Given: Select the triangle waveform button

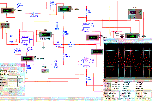Looking at the screenshot, I should click(11, 72).
